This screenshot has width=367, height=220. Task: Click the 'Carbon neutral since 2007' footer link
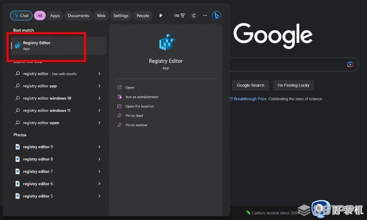[x=275, y=213]
